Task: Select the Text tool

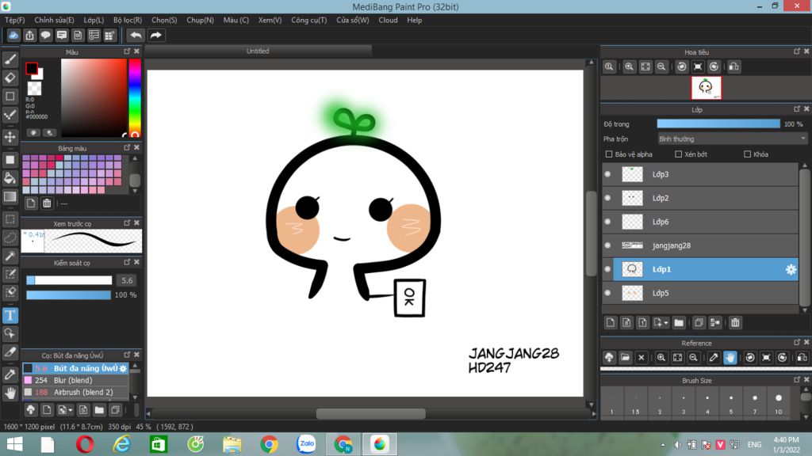Action: 10,315
